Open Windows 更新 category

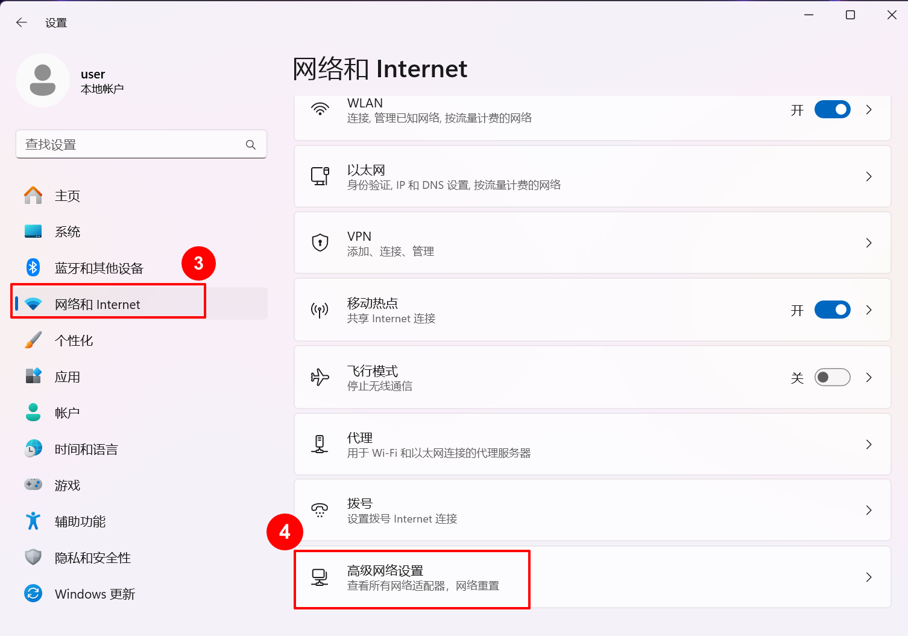142,594
